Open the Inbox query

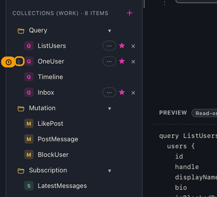[46, 92]
